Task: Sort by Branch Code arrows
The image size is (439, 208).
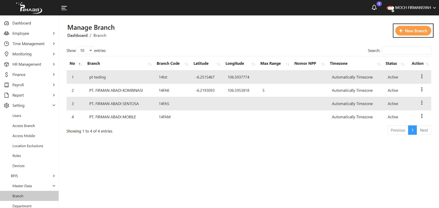Action: coord(187,64)
